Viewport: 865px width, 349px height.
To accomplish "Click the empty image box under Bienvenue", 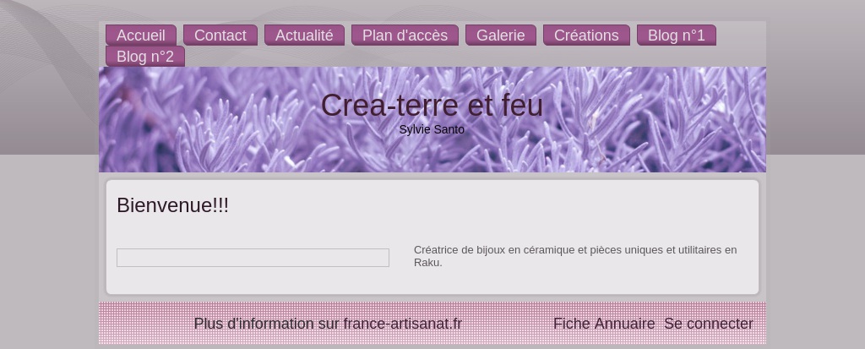I will pyautogui.click(x=253, y=258).
